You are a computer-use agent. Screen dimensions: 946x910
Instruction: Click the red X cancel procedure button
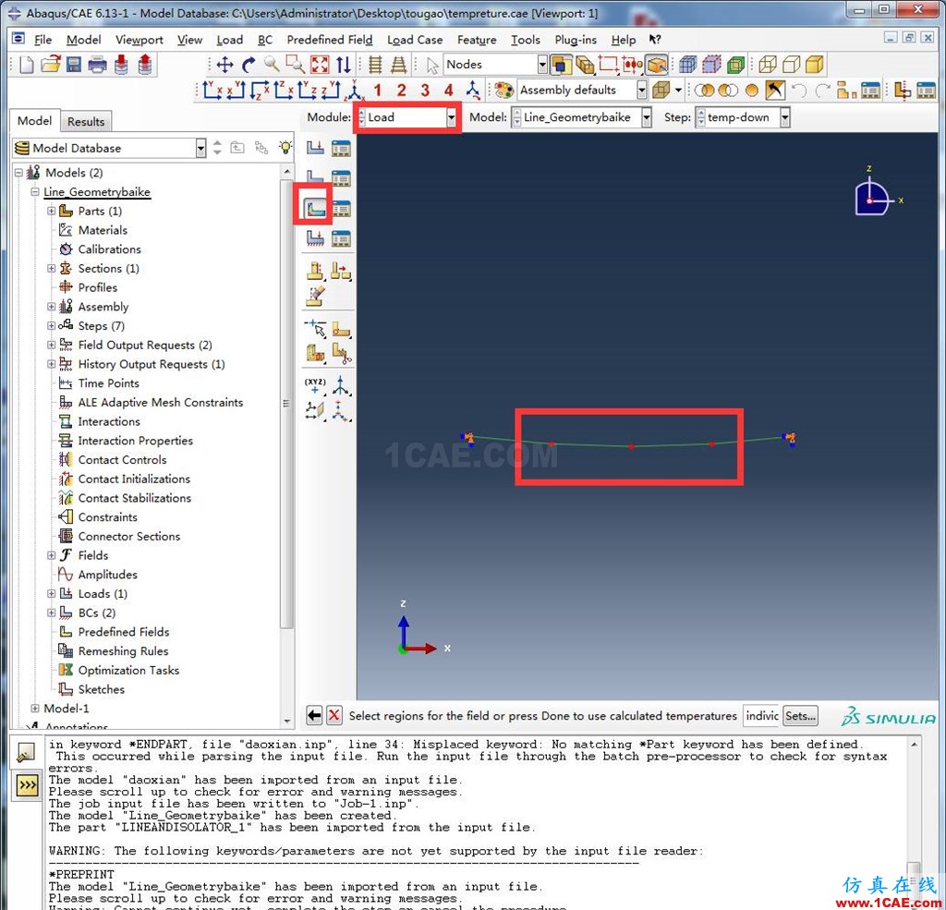334,716
